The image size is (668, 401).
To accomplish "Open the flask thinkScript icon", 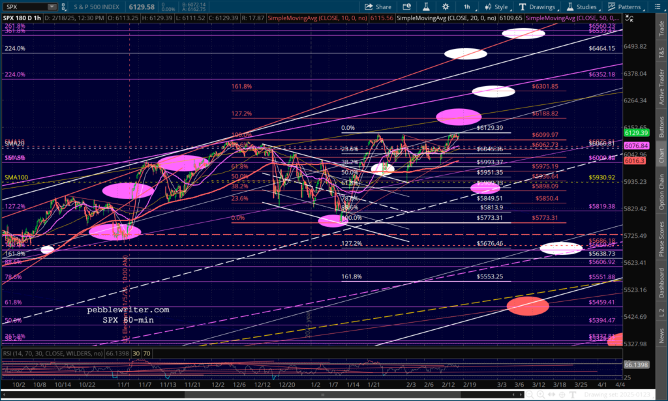I will click(425, 7).
